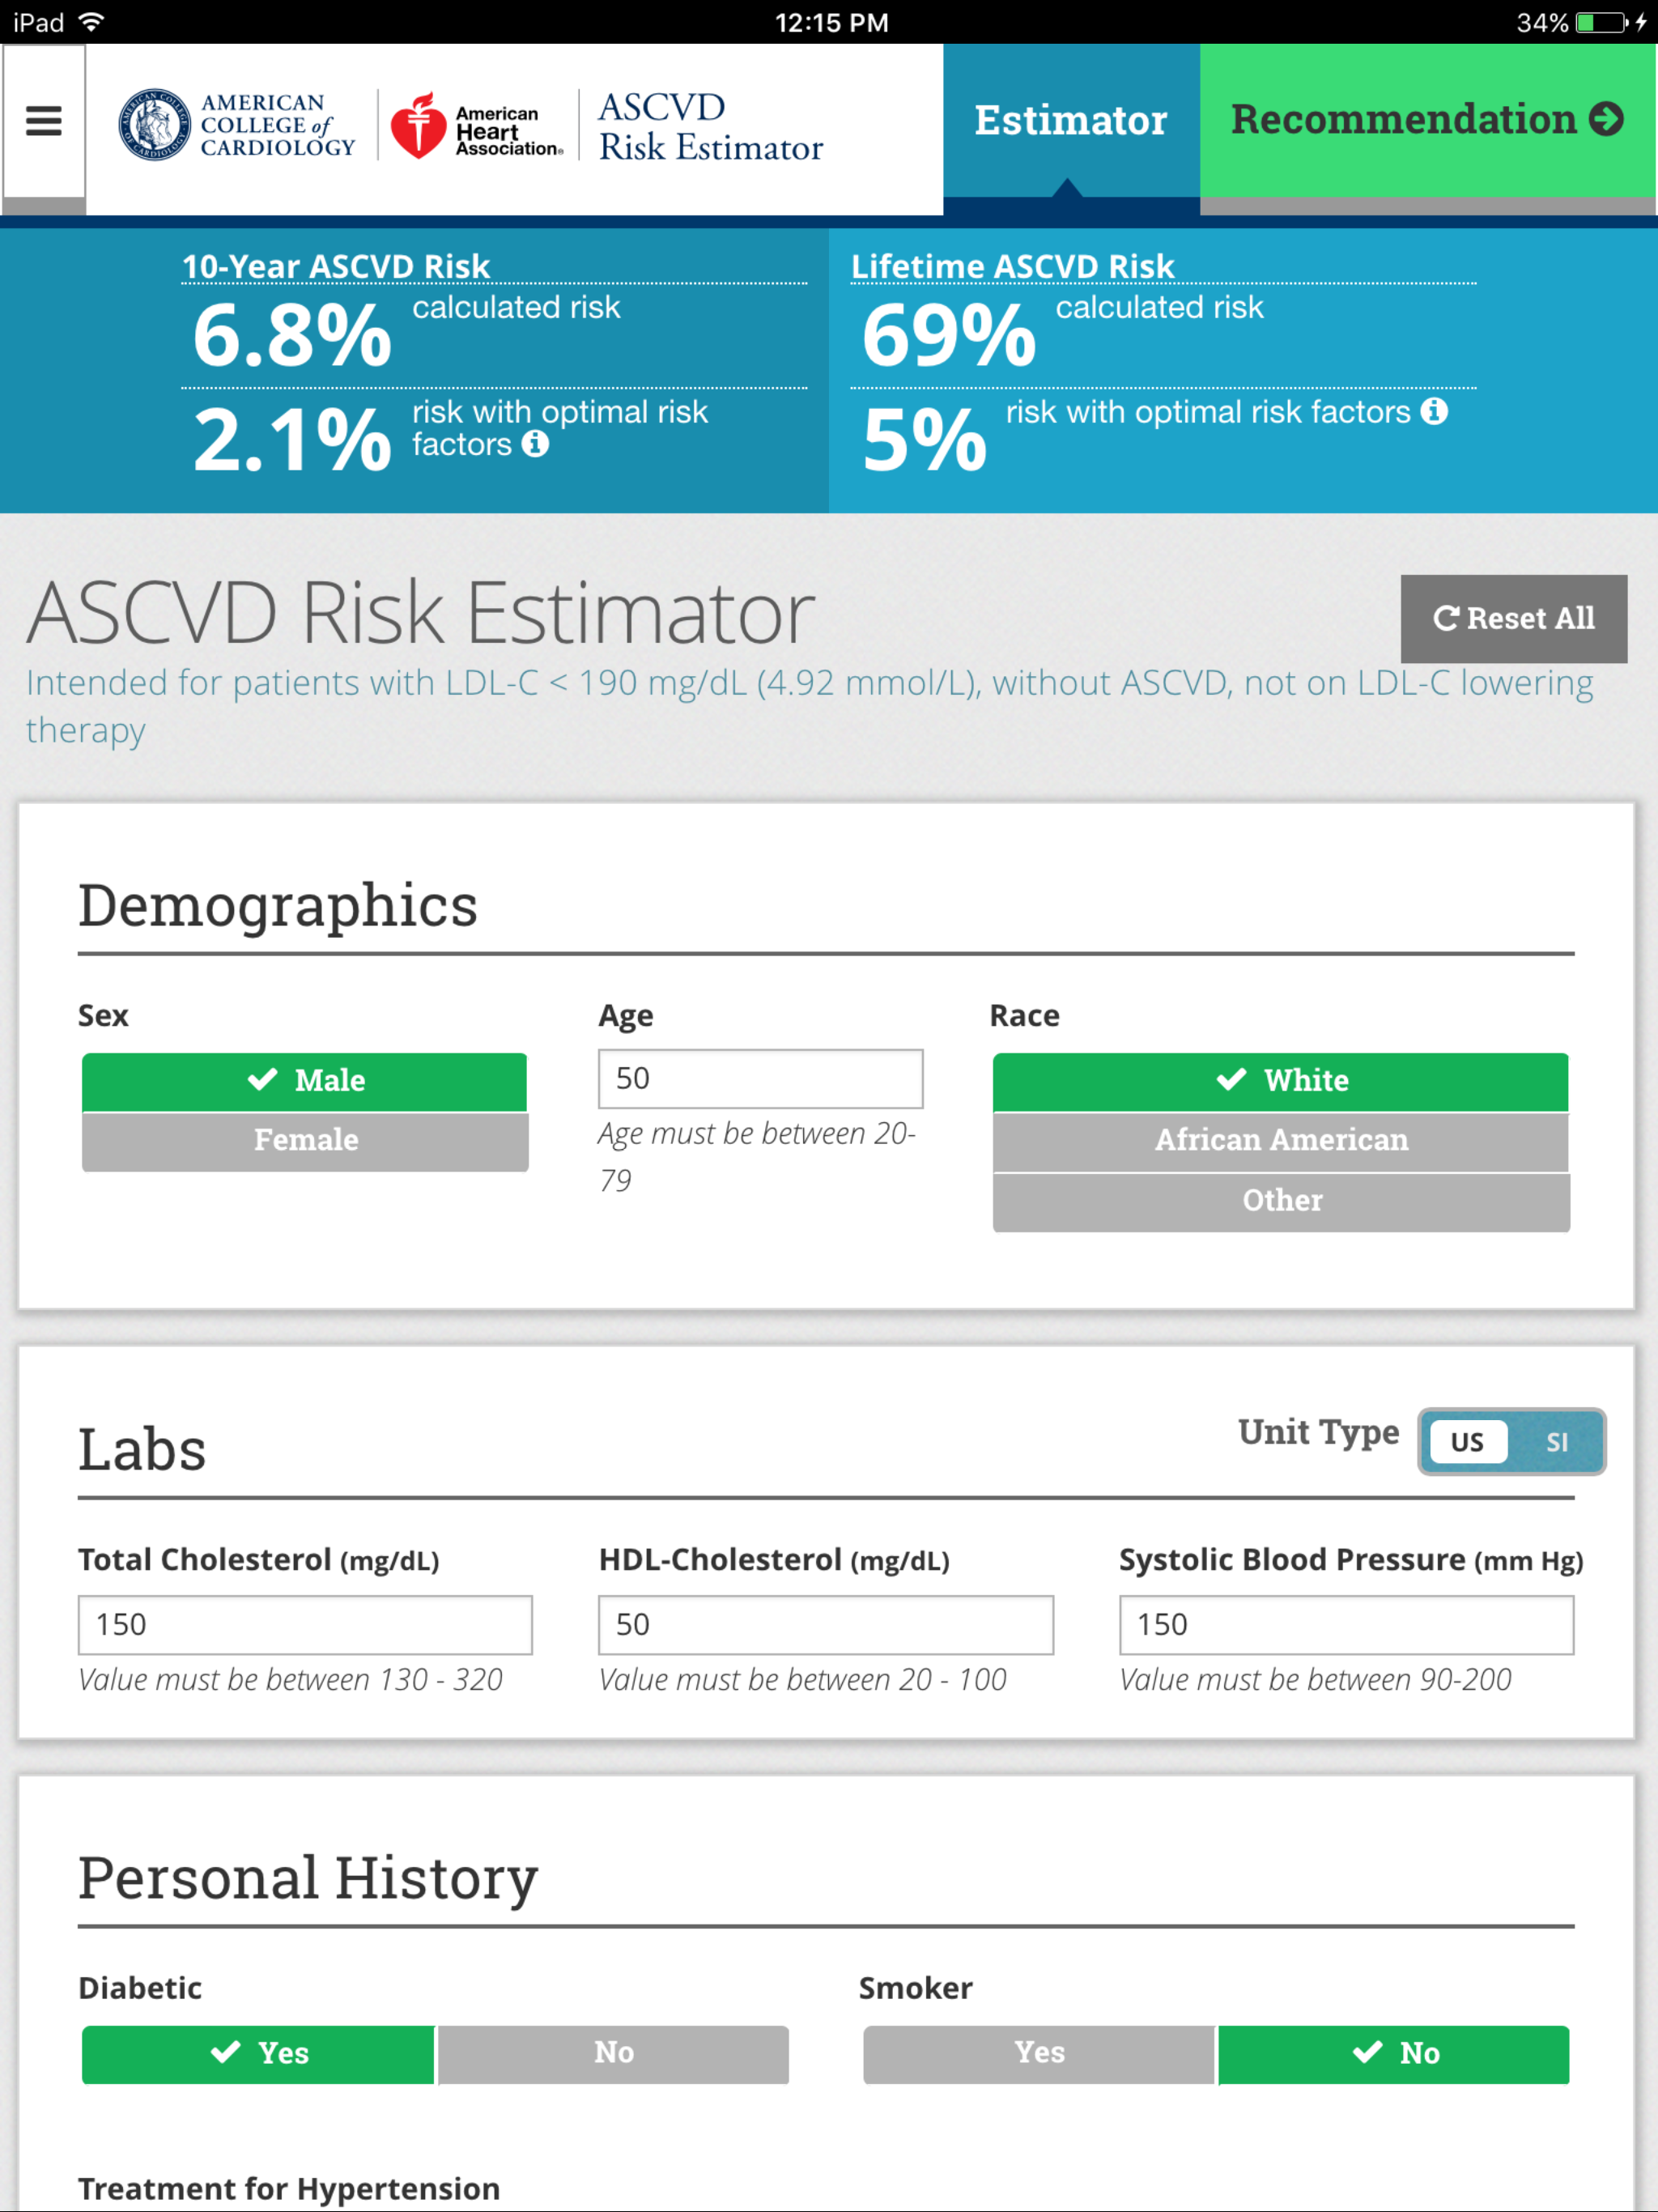Focus the Age input field
The height and width of the screenshot is (2212, 1658).
coord(760,1079)
